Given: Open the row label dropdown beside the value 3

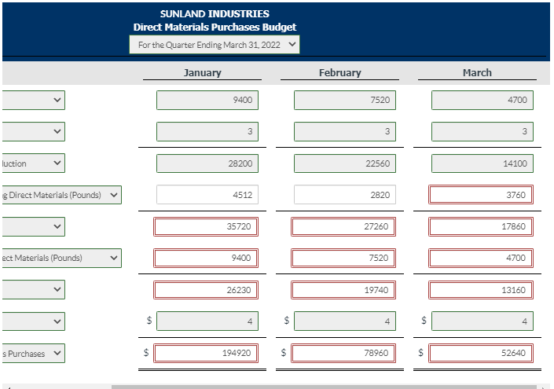Looking at the screenshot, I should click(x=34, y=131).
